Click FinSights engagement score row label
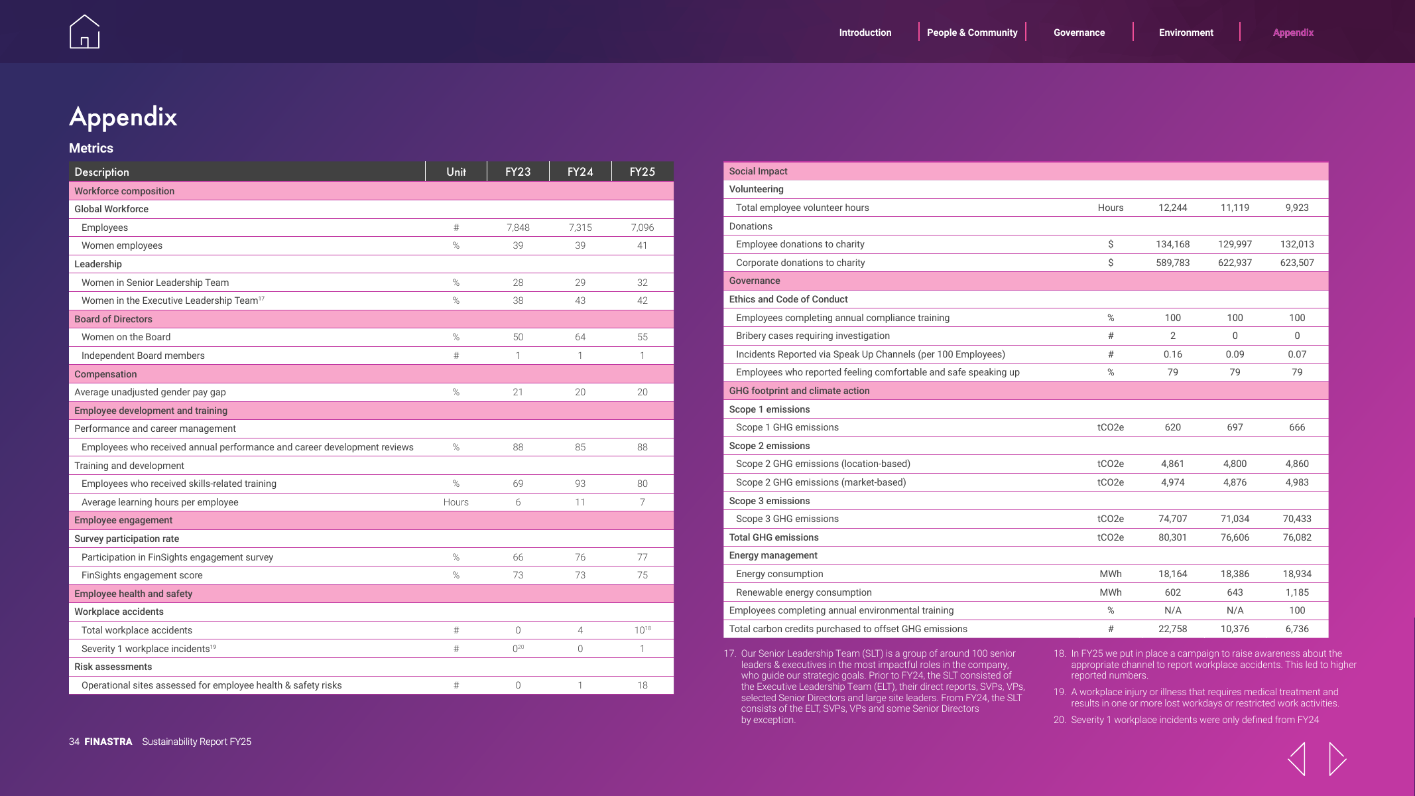1415x796 pixels. coord(142,575)
